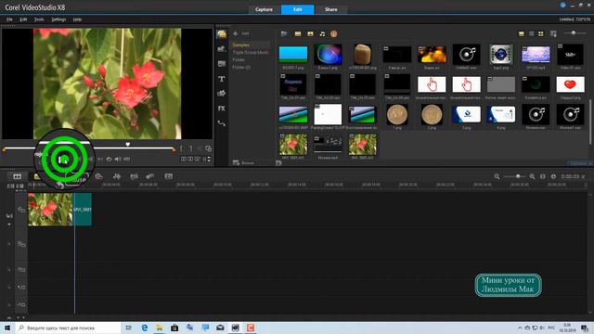Viewport: 594px width, 334px height.
Task: Open Microsoft Edge from the taskbar
Action: click(145, 328)
